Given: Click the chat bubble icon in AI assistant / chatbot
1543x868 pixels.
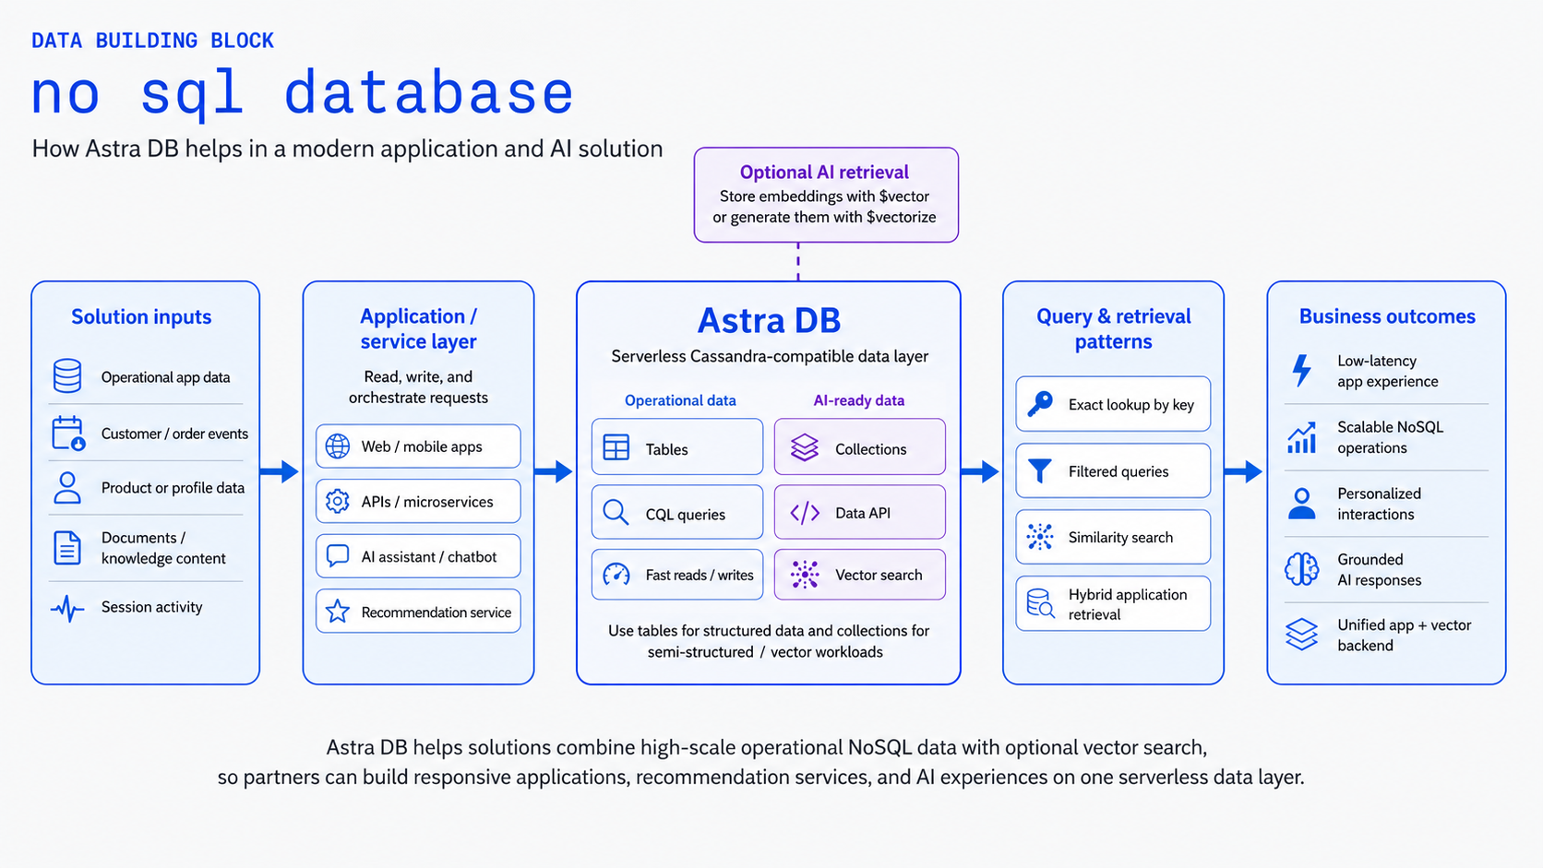Looking at the screenshot, I should click(x=338, y=556).
